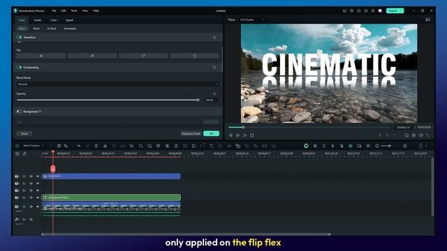Switch to the Audio properties tab

38,20
